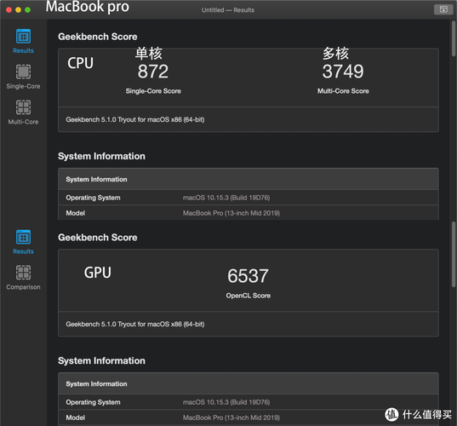The height and width of the screenshot is (426, 457).
Task: Click the upper window vertical scrollbar
Action: 454,38
